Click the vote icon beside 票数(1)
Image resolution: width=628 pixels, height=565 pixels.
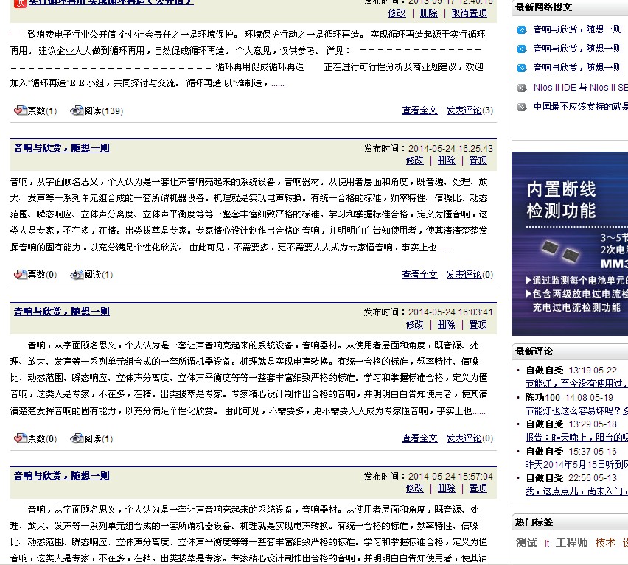pos(20,110)
